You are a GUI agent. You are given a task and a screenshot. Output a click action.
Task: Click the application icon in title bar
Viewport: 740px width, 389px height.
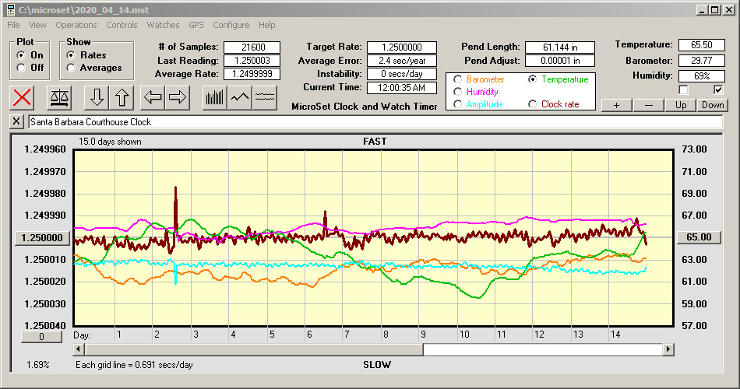tap(10, 10)
